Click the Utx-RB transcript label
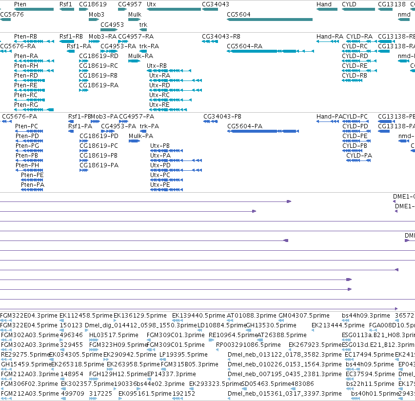415x401 pixels. 157,66
